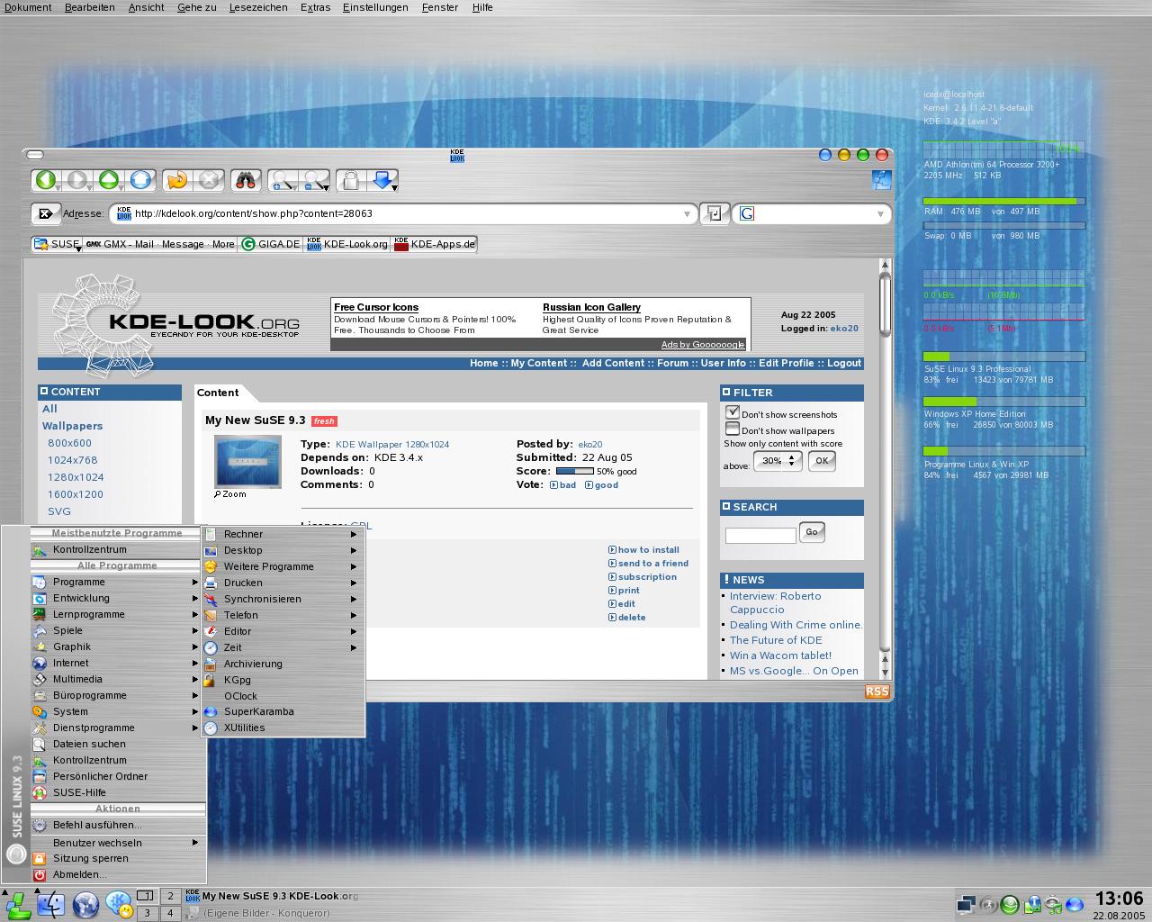Open the SUSE bookmark folder dropdown

coord(57,244)
